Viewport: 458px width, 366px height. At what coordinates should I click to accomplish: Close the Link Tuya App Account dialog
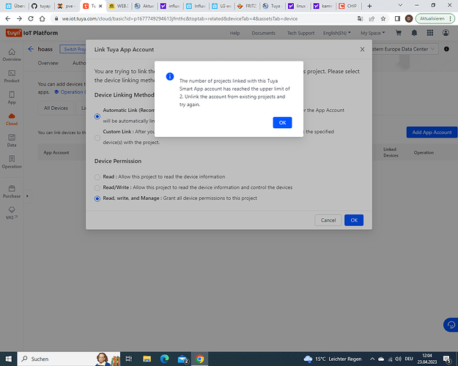click(362, 49)
